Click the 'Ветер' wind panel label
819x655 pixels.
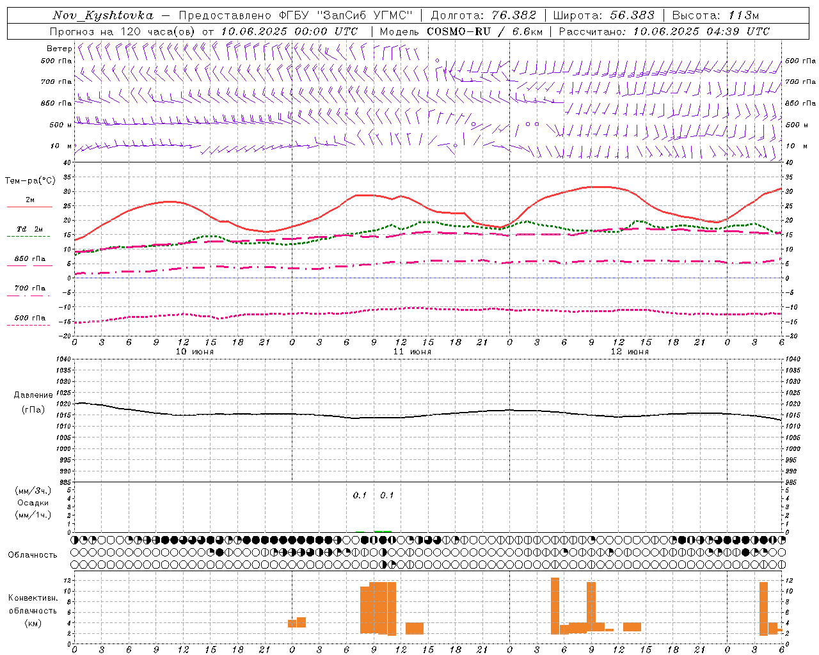60,49
